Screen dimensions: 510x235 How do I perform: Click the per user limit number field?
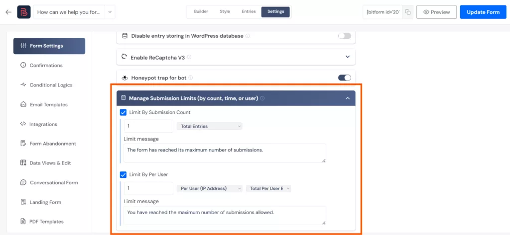click(x=148, y=189)
